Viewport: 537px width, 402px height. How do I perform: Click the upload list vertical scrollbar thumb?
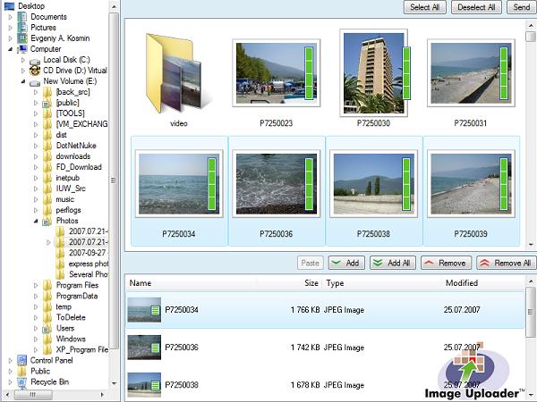[x=531, y=312]
